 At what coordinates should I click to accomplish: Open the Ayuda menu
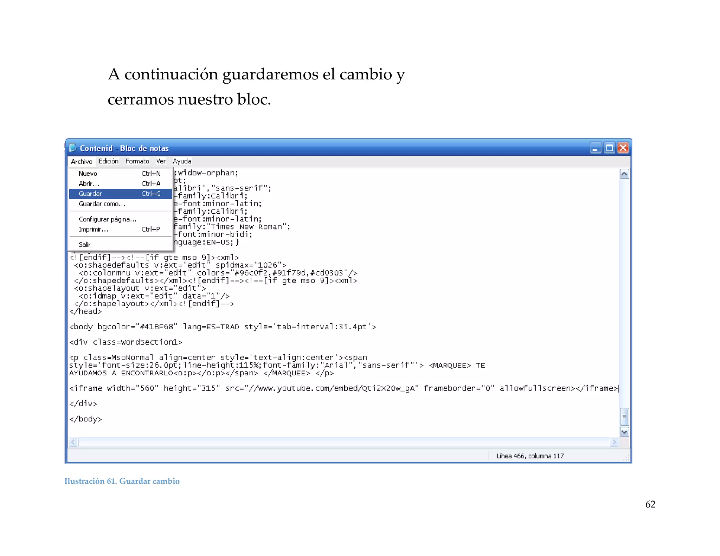182,161
